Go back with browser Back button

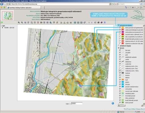coord(2,4)
